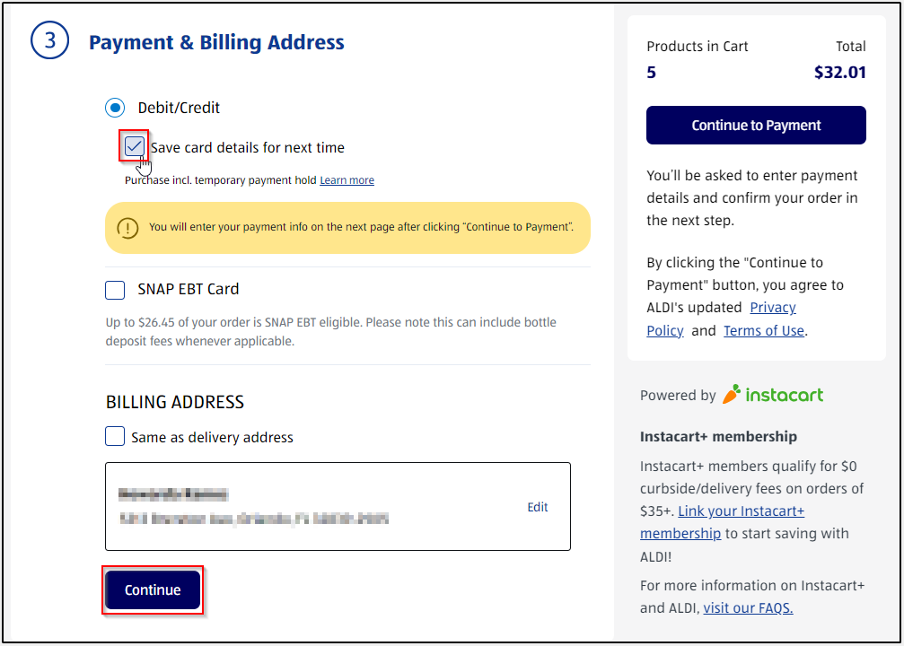Enable the SNAP EBT Card option
Screen dimensions: 904x646
(114, 289)
